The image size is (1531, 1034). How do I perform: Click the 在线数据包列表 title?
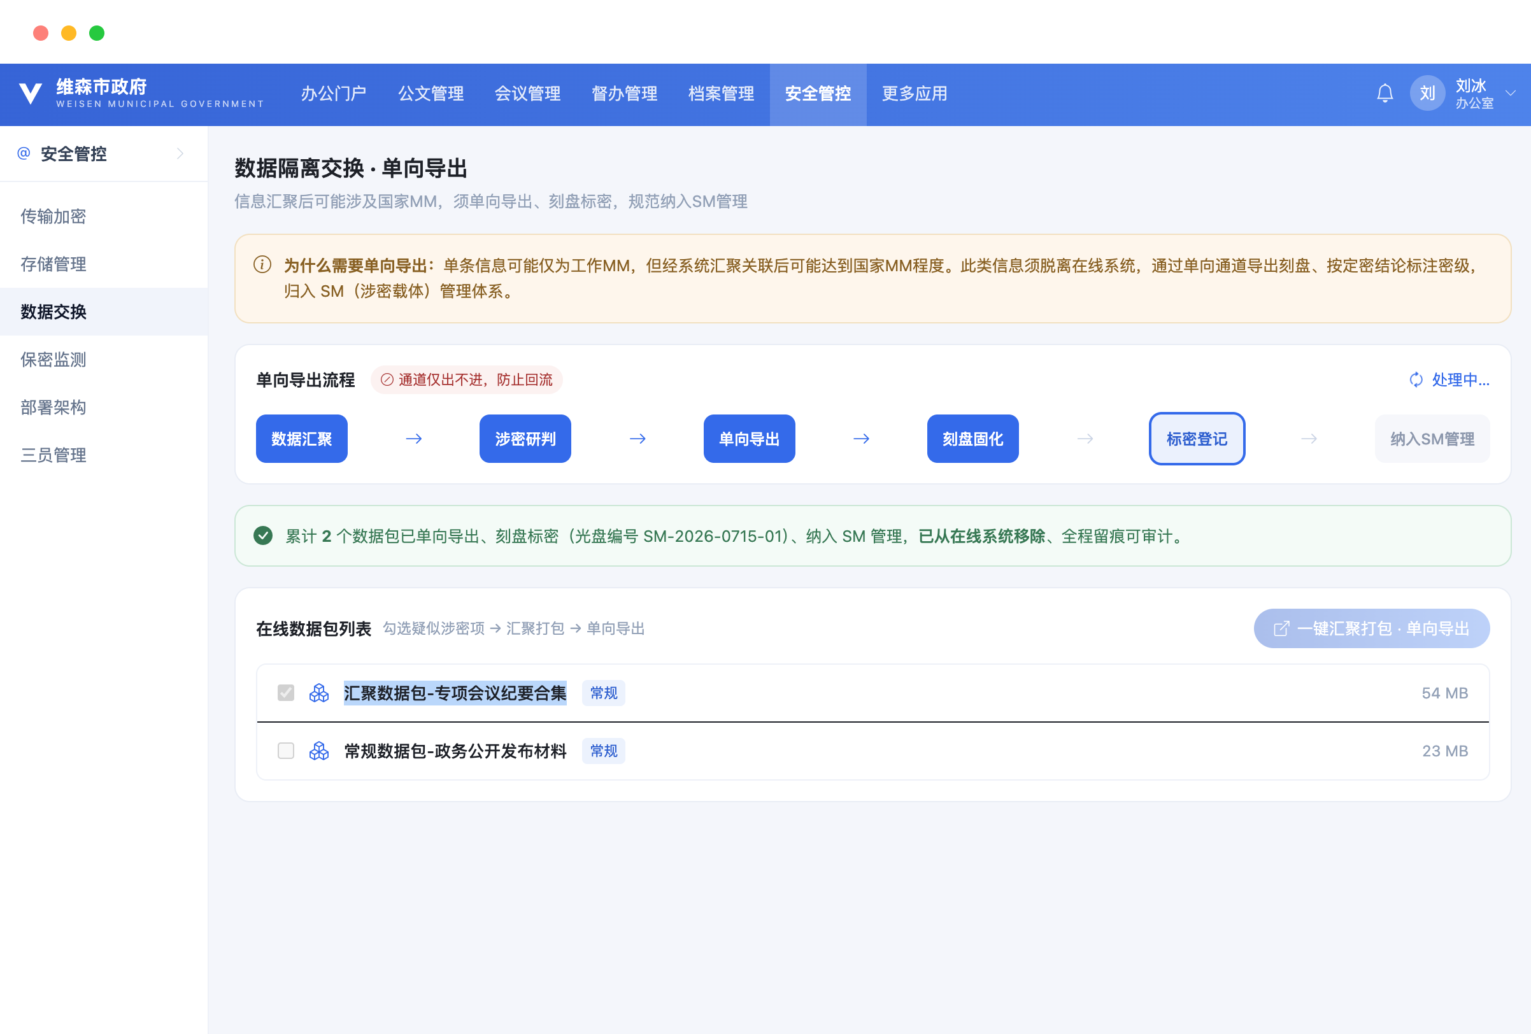click(313, 628)
